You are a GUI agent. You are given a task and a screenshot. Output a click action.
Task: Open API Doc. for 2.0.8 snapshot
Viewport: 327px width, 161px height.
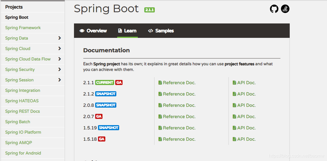coord(244,105)
